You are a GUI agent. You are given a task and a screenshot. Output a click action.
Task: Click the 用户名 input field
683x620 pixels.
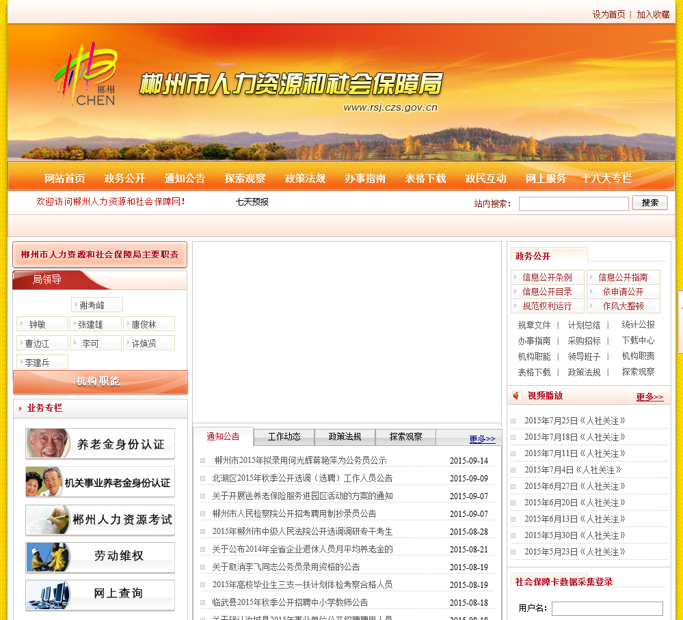[x=607, y=608]
